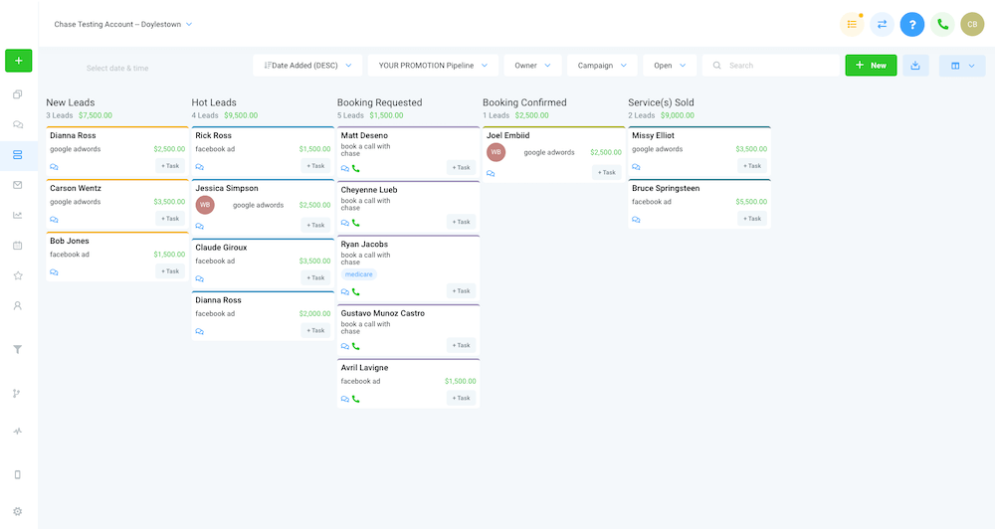Open the Owner filter dropdown
The width and height of the screenshot is (995, 529).
coord(532,66)
